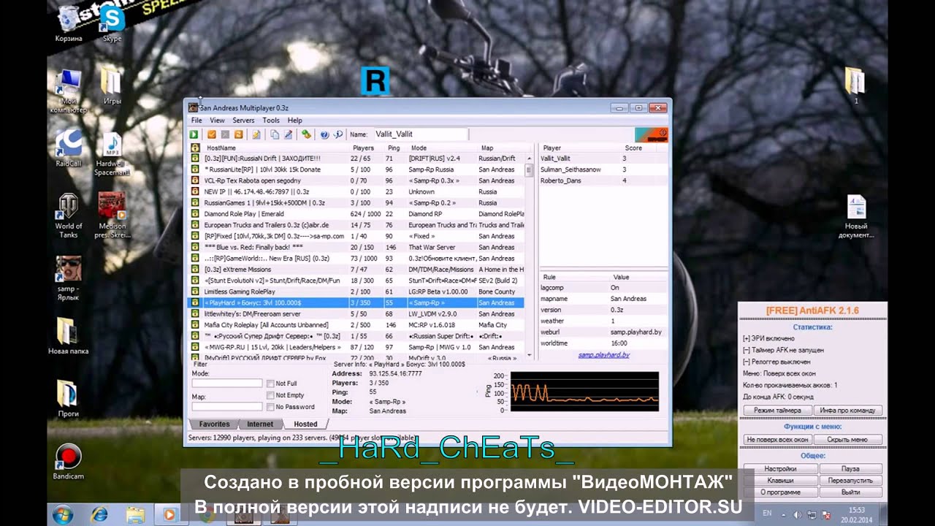Click the green Connect play icon in toolbar
935x526 pixels.
click(x=194, y=134)
